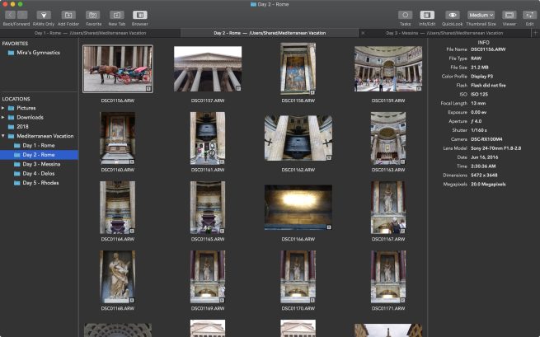Select the Pictures folder
The height and width of the screenshot is (337, 540).
point(26,108)
